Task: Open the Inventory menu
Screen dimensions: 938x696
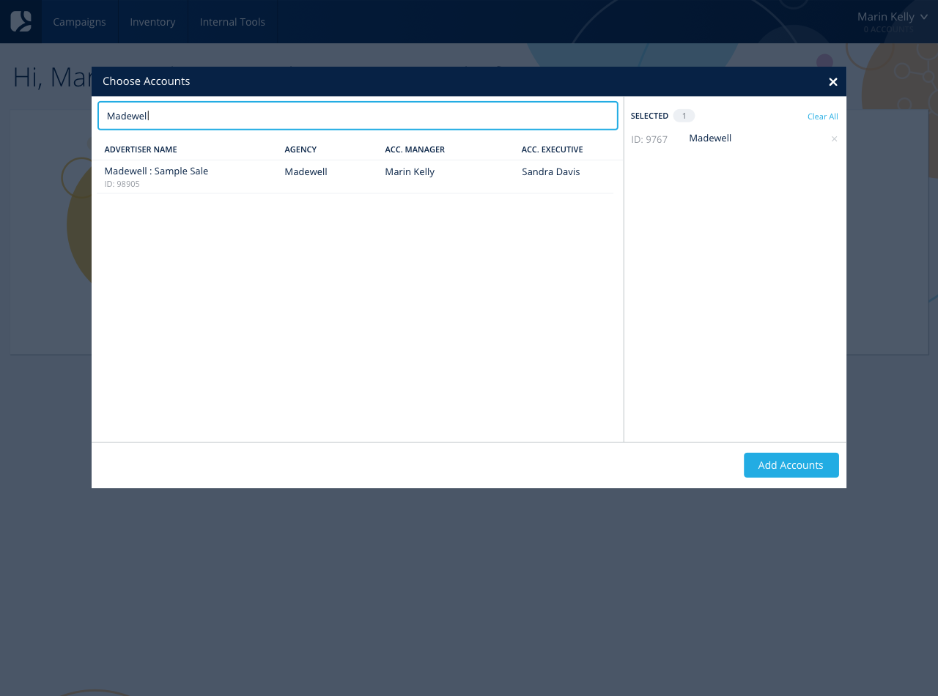Action: click(x=152, y=22)
